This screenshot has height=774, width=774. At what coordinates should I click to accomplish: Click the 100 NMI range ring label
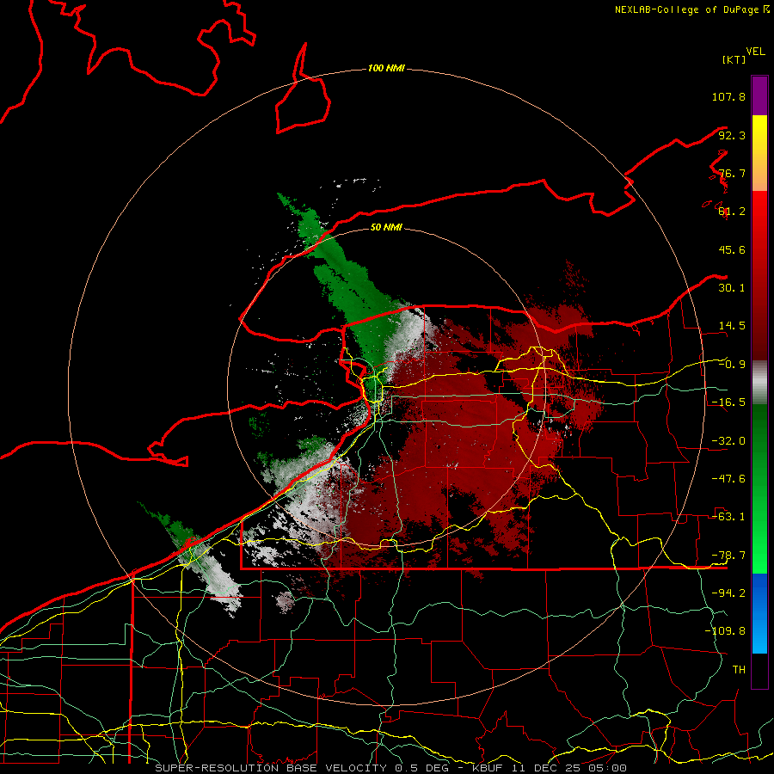tap(386, 68)
